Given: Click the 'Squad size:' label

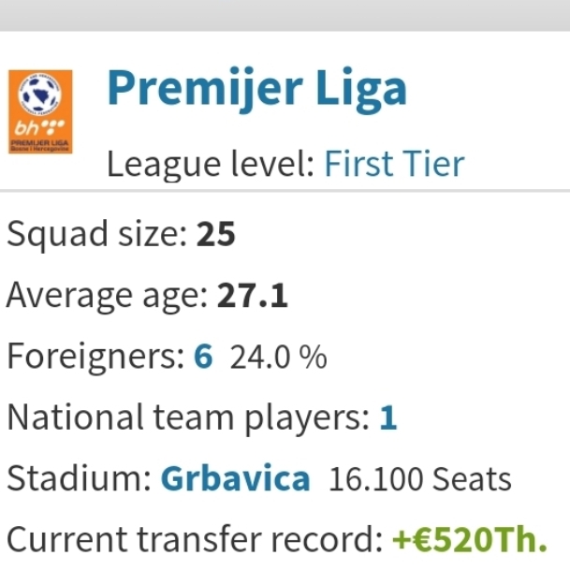Looking at the screenshot, I should pos(97,235).
